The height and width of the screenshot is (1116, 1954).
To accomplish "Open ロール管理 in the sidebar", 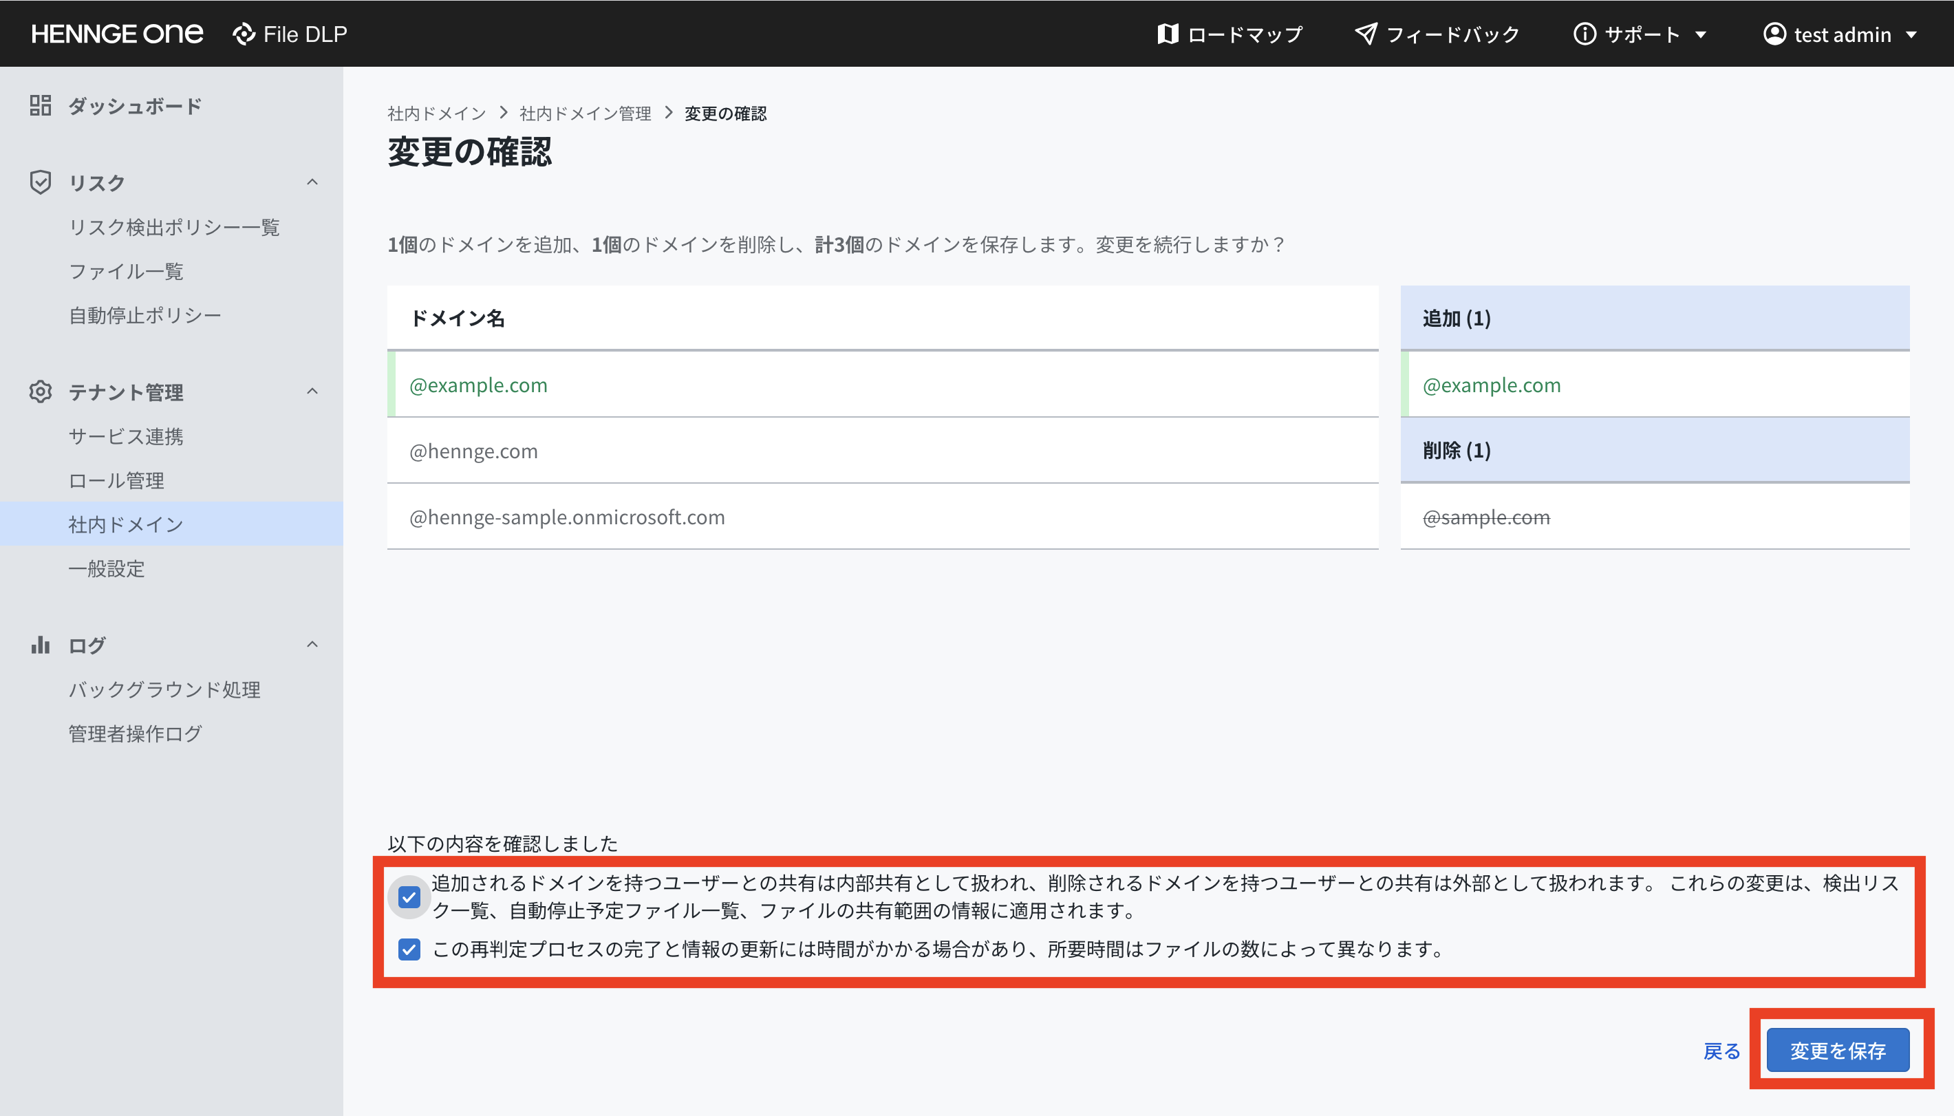I will click(116, 480).
